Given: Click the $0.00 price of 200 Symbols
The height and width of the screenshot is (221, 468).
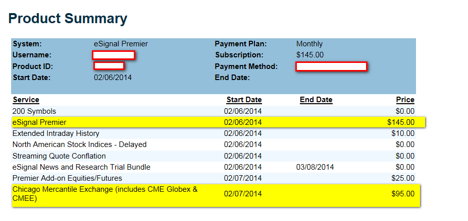Looking at the screenshot, I should coord(405,111).
